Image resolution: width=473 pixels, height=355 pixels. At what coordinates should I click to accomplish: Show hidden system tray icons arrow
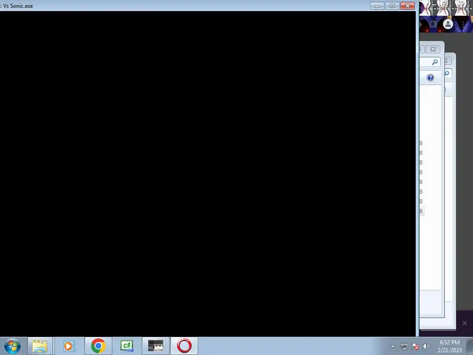coord(393,346)
